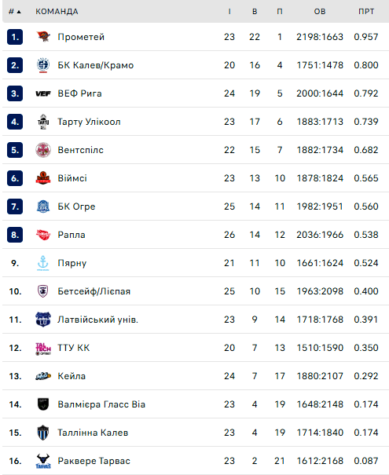Click the VEF Рига logo

[x=43, y=93]
